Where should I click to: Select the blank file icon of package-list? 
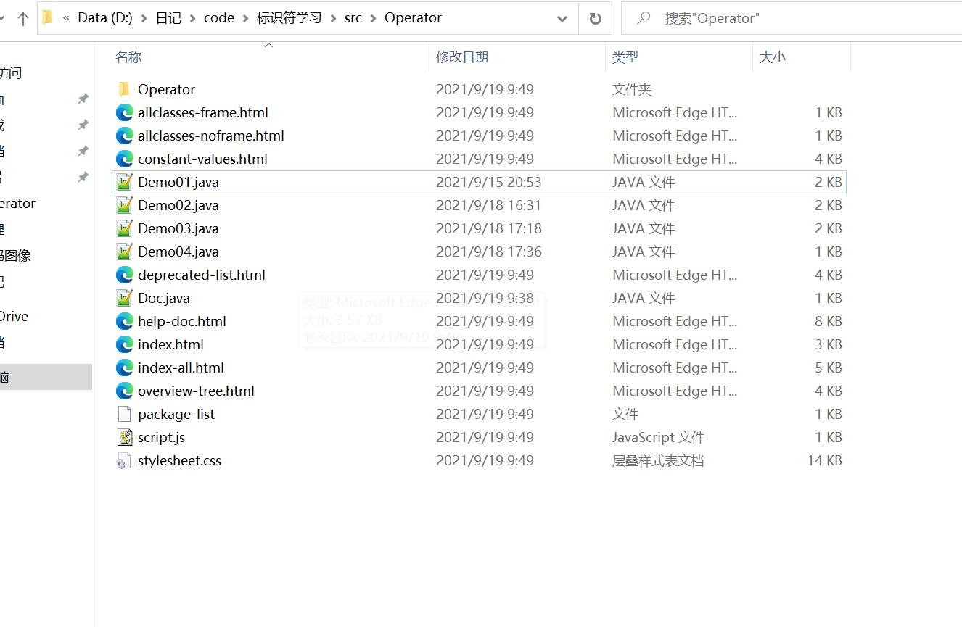point(125,414)
